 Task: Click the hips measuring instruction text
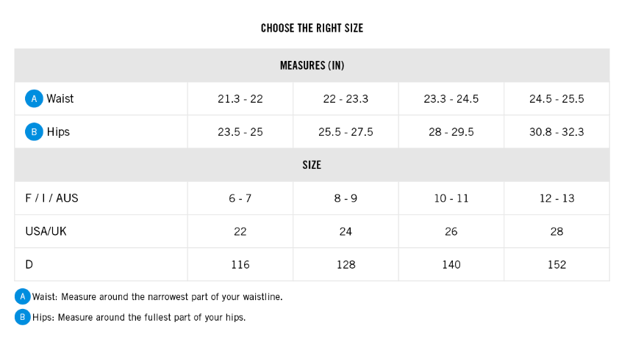[x=139, y=318]
